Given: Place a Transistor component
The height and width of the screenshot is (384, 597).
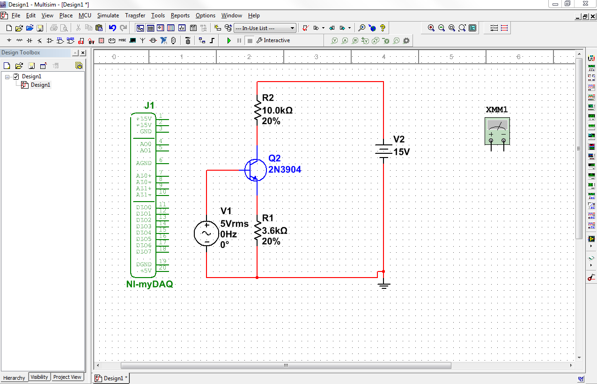Looking at the screenshot, I should [x=39, y=40].
